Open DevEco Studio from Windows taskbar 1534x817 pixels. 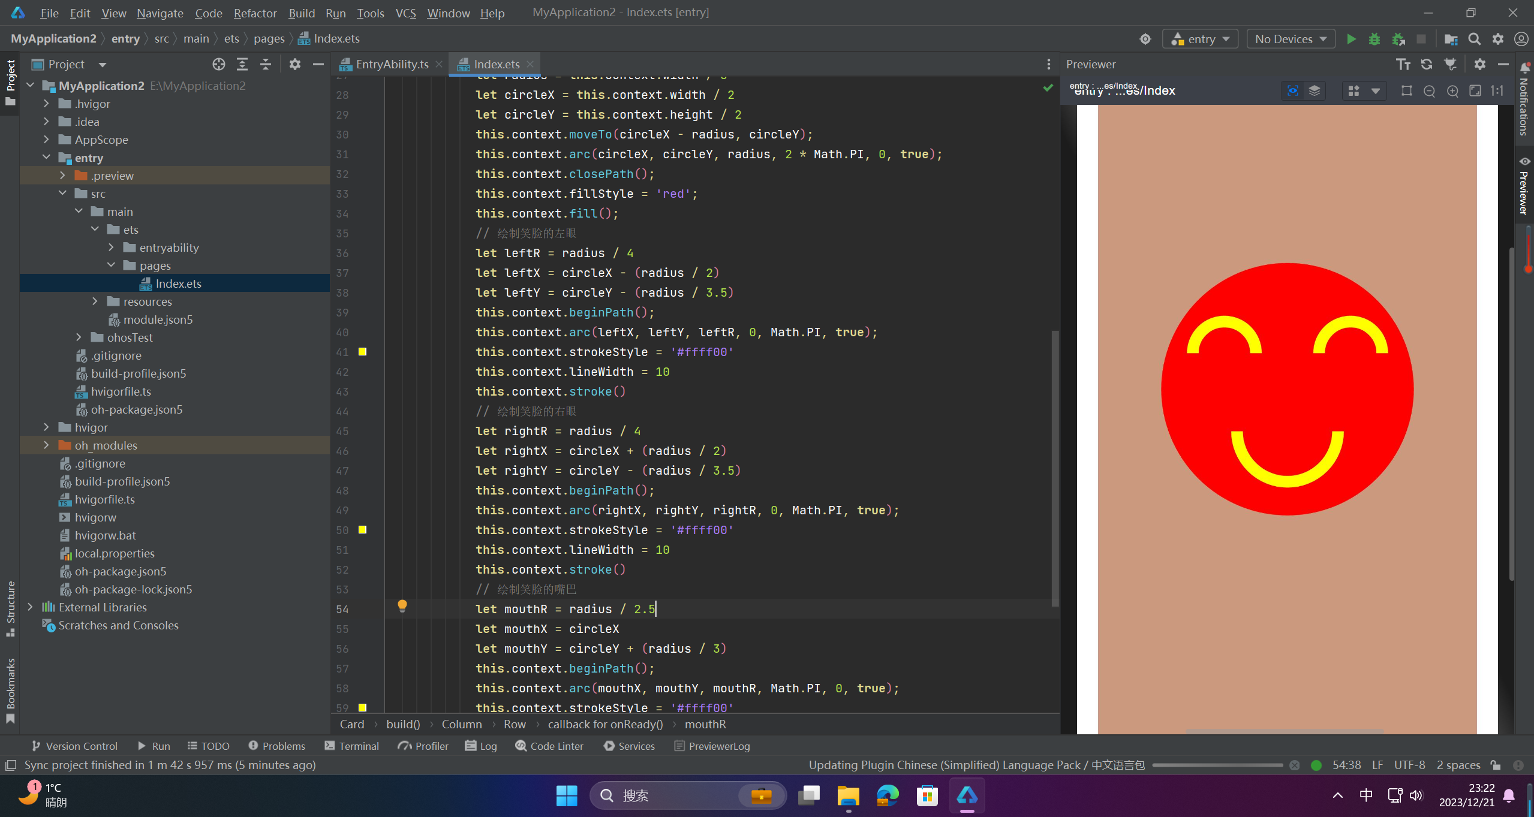tap(967, 796)
